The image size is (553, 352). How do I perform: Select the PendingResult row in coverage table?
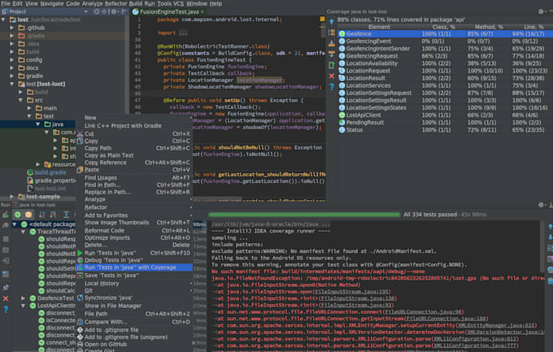[x=445, y=123]
